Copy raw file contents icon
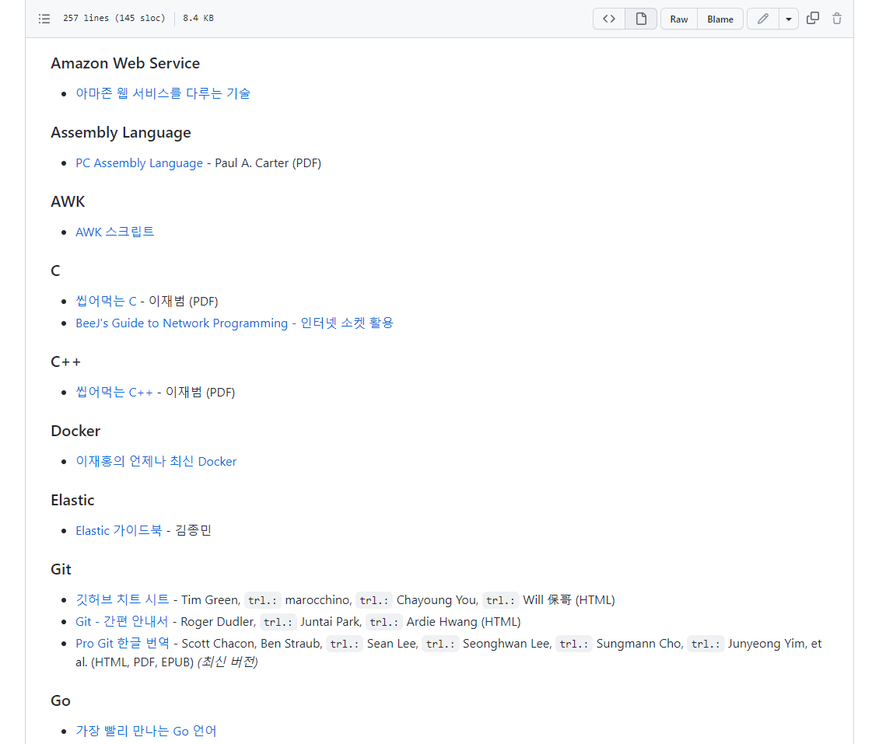This screenshot has height=744, width=879. click(813, 19)
